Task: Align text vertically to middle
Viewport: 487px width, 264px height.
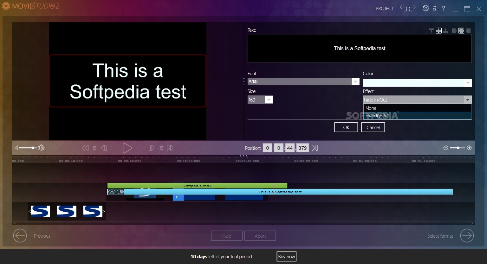Action: pyautogui.click(x=438, y=30)
